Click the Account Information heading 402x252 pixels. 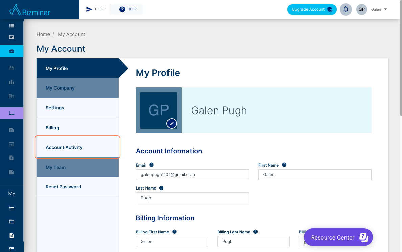coord(169,151)
